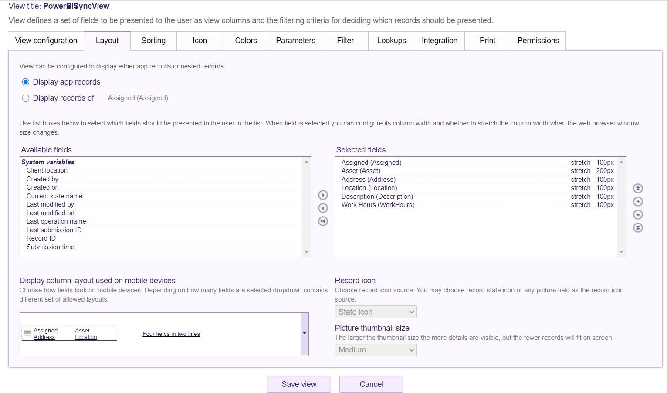Select the Display records of radio button
Image resolution: width=667 pixels, height=393 pixels.
pyautogui.click(x=26, y=98)
